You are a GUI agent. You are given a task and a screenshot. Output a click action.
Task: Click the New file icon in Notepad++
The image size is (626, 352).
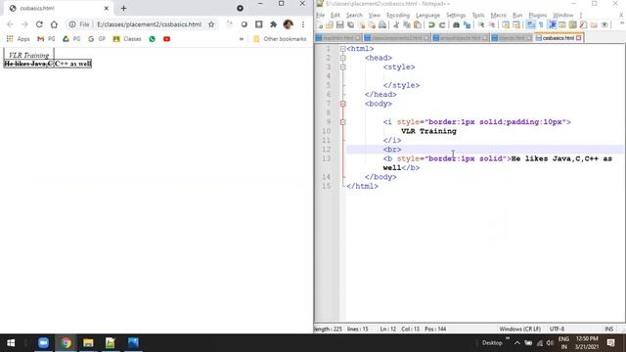pyautogui.click(x=320, y=25)
